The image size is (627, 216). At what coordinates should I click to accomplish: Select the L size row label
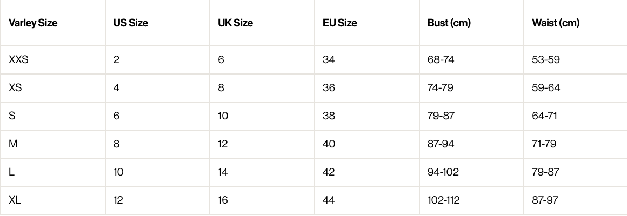point(11,172)
